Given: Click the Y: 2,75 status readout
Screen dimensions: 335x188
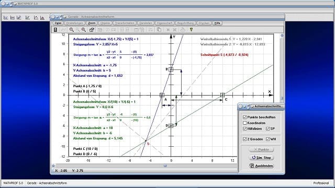Looking at the screenshot, I should (77, 171).
